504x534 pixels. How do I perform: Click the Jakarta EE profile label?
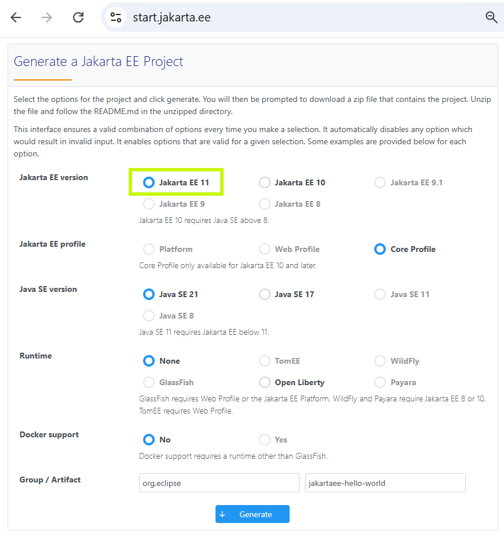53,244
